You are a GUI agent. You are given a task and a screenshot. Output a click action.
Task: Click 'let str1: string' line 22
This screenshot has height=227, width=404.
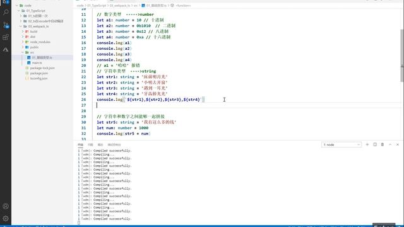pos(132,77)
